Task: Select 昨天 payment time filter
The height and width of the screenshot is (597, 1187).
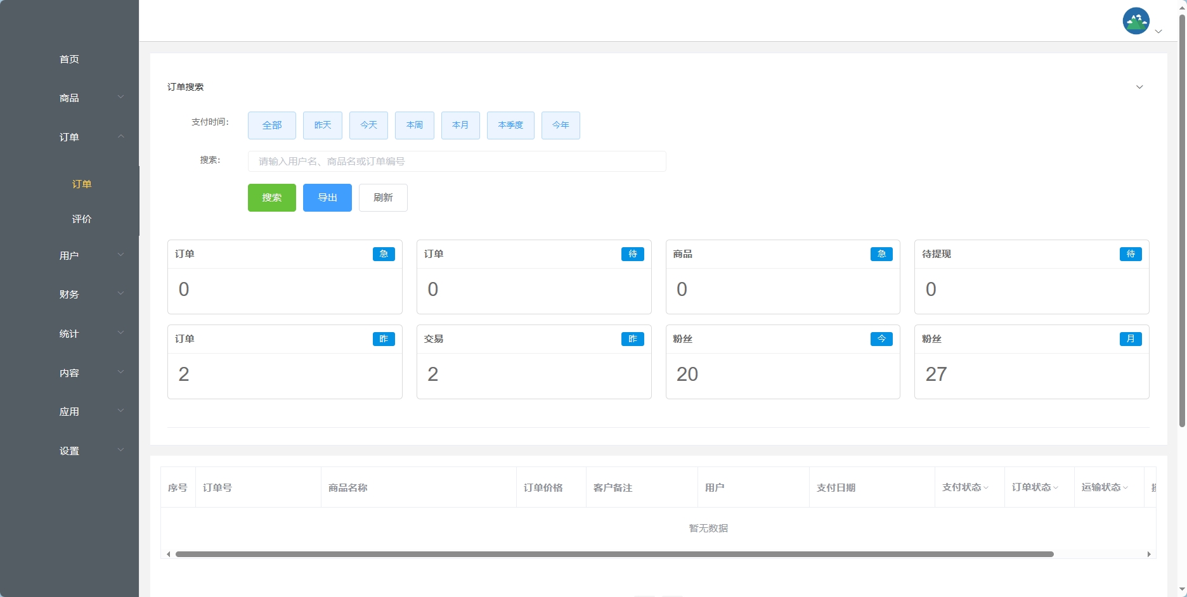Action: pyautogui.click(x=323, y=125)
